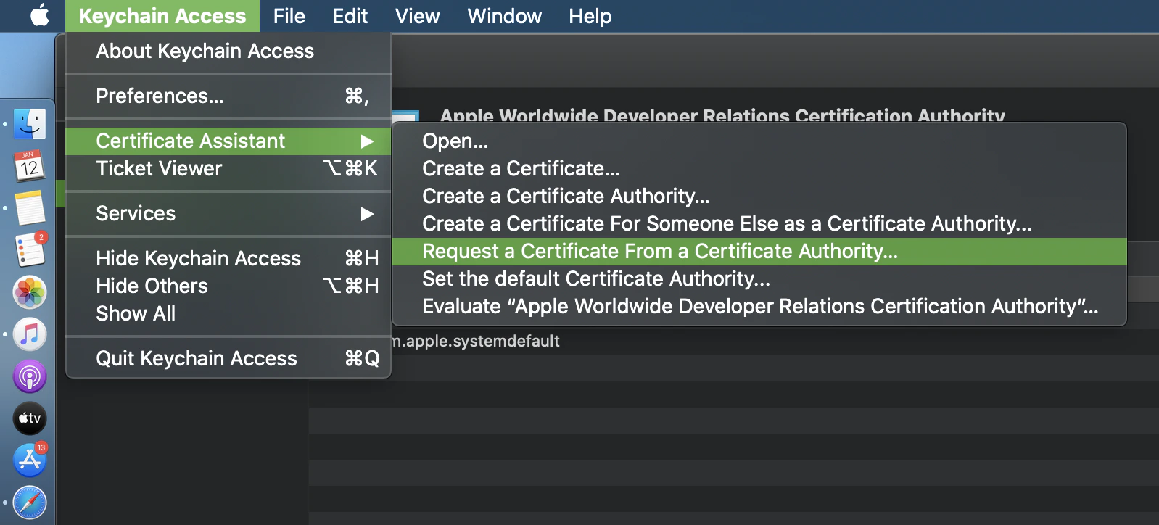Open Preferences from Keychain Access menu
Image resolution: width=1159 pixels, height=525 pixels.
click(160, 96)
